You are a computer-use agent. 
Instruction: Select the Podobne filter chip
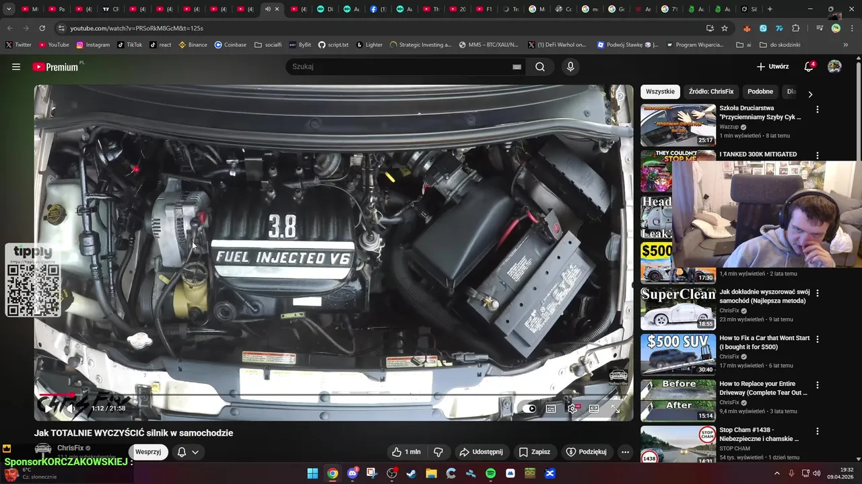[x=760, y=91]
